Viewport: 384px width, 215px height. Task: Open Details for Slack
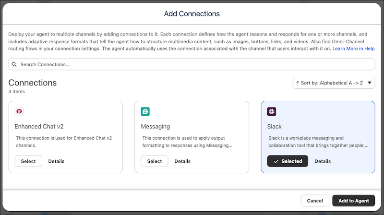coord(323,161)
